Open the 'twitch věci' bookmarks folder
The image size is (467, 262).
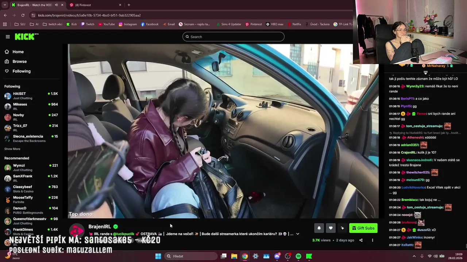(x=53, y=24)
